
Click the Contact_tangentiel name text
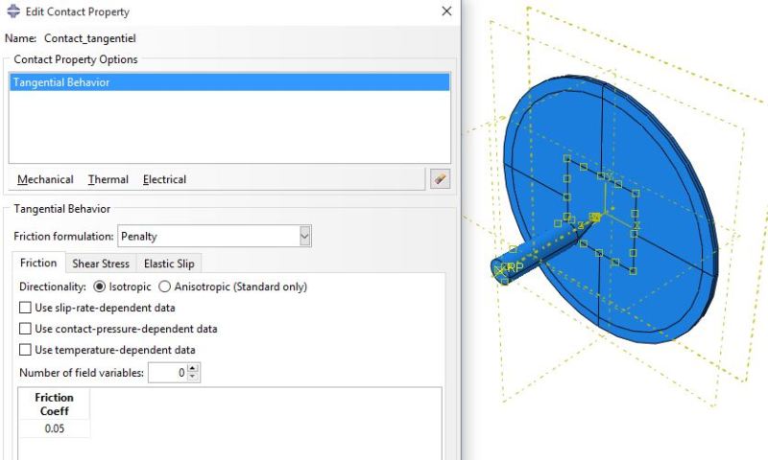90,38
